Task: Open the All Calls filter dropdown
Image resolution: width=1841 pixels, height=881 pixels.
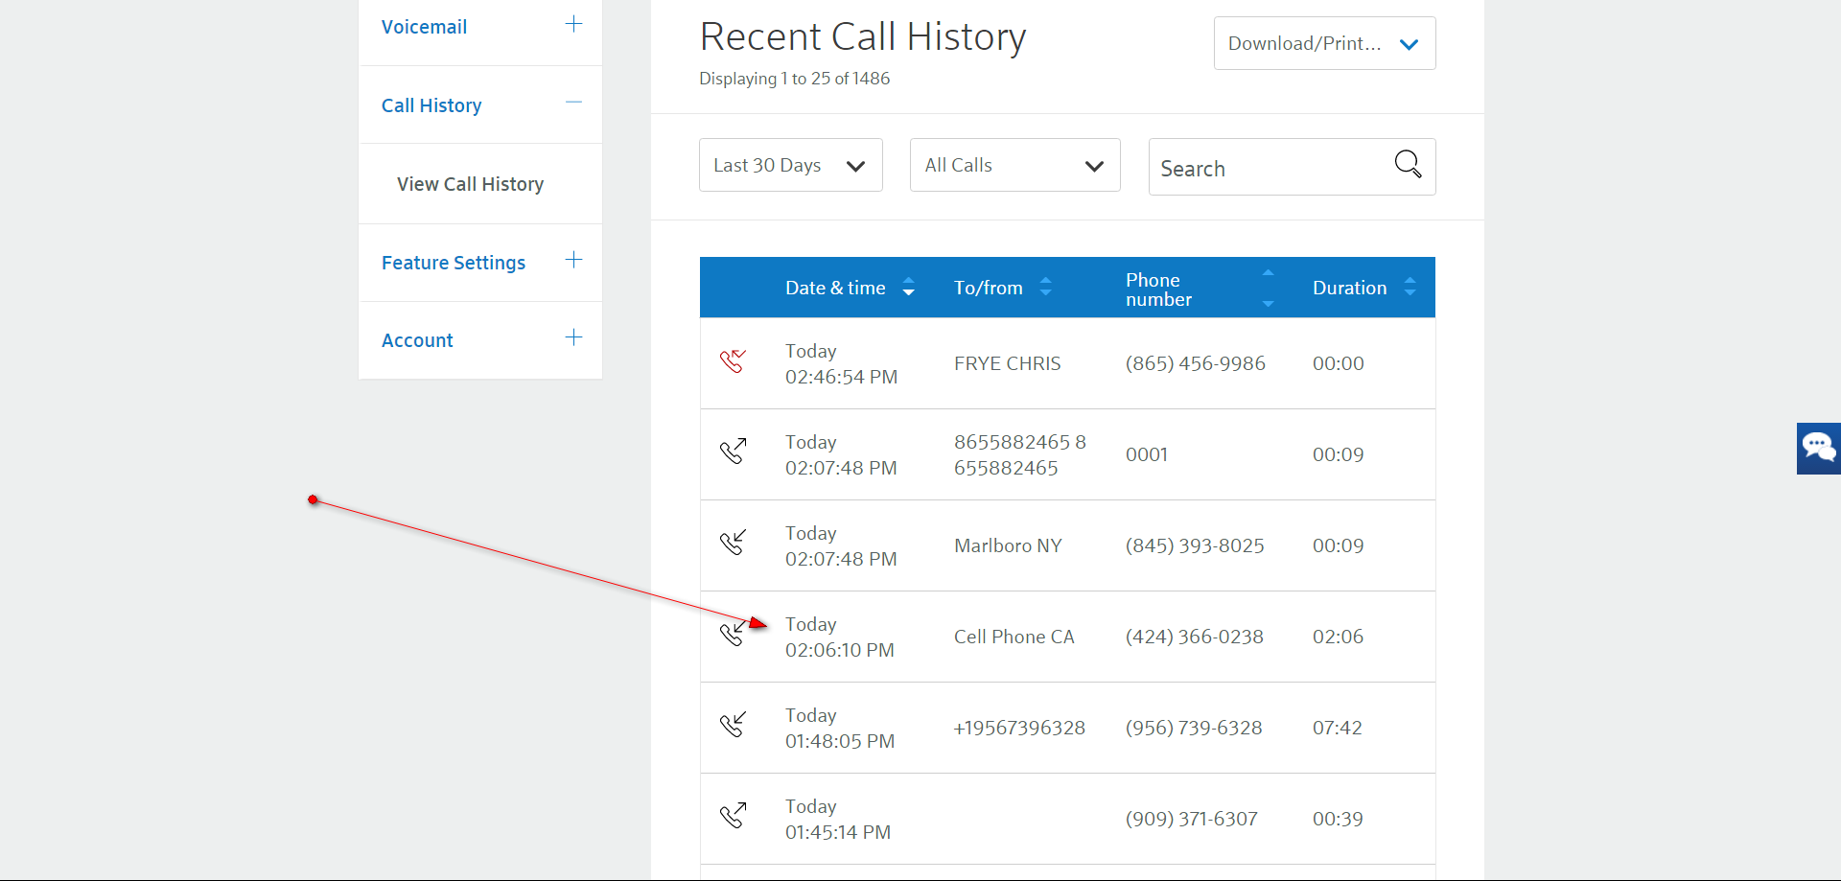Action: point(1014,166)
